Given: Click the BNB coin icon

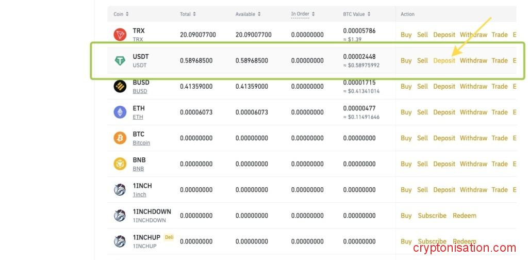Looking at the screenshot, I should (120, 164).
